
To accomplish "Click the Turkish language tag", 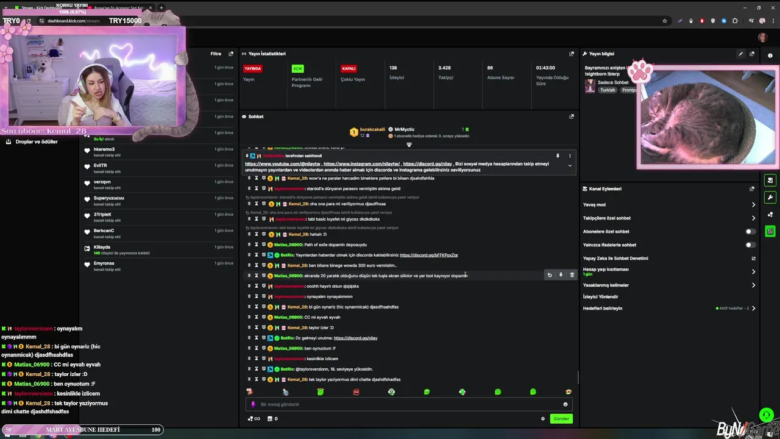I will click(608, 90).
